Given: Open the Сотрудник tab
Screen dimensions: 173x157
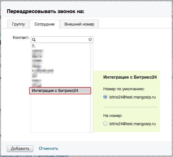Looking at the screenshot, I should click(x=45, y=24).
